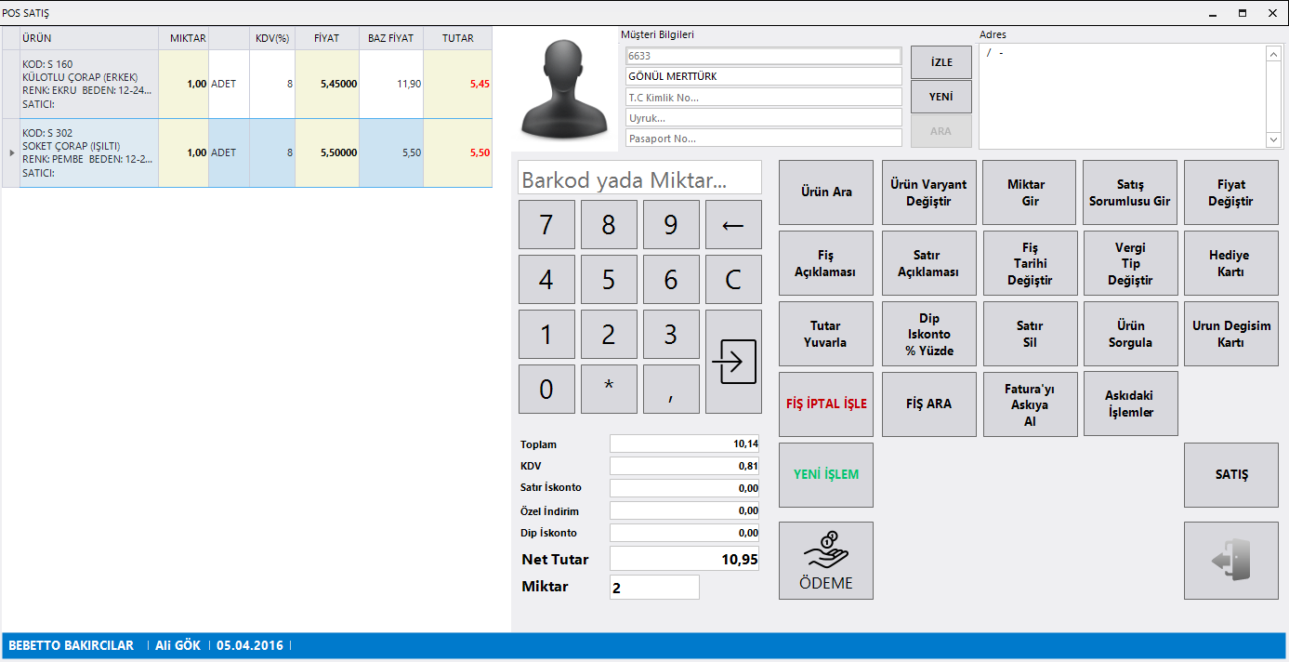The width and height of the screenshot is (1289, 662).
Task: Open Ürün Ara product search
Action: coord(825,192)
